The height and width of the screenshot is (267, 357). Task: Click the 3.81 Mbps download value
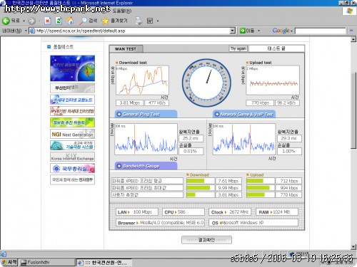[x=130, y=103]
